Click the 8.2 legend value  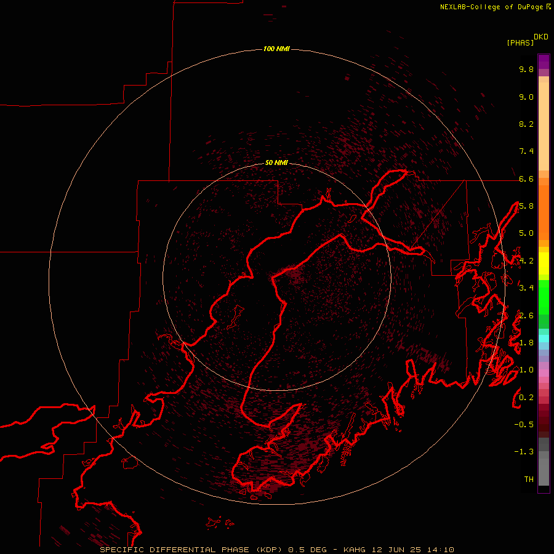[526, 124]
